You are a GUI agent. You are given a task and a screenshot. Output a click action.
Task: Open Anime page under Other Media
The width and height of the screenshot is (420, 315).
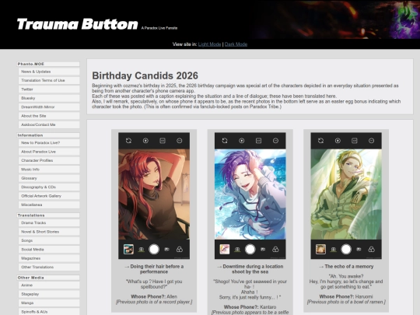pyautogui.click(x=49, y=285)
